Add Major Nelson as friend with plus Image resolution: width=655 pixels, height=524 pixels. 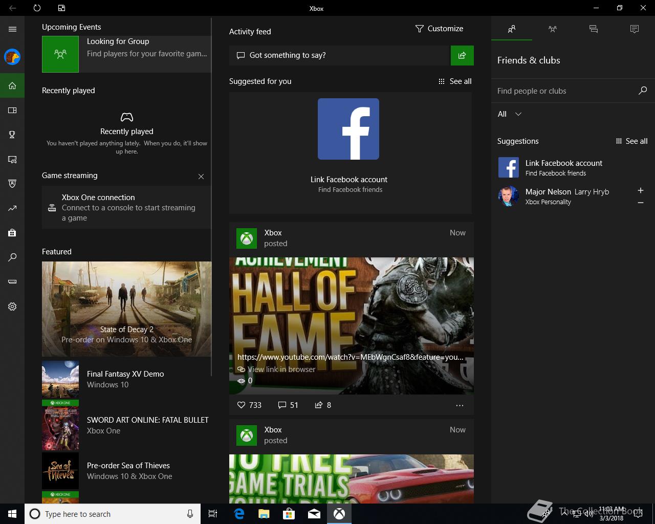click(x=640, y=190)
